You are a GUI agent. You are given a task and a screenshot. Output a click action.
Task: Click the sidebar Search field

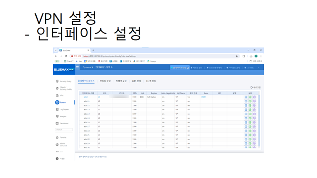(64, 130)
